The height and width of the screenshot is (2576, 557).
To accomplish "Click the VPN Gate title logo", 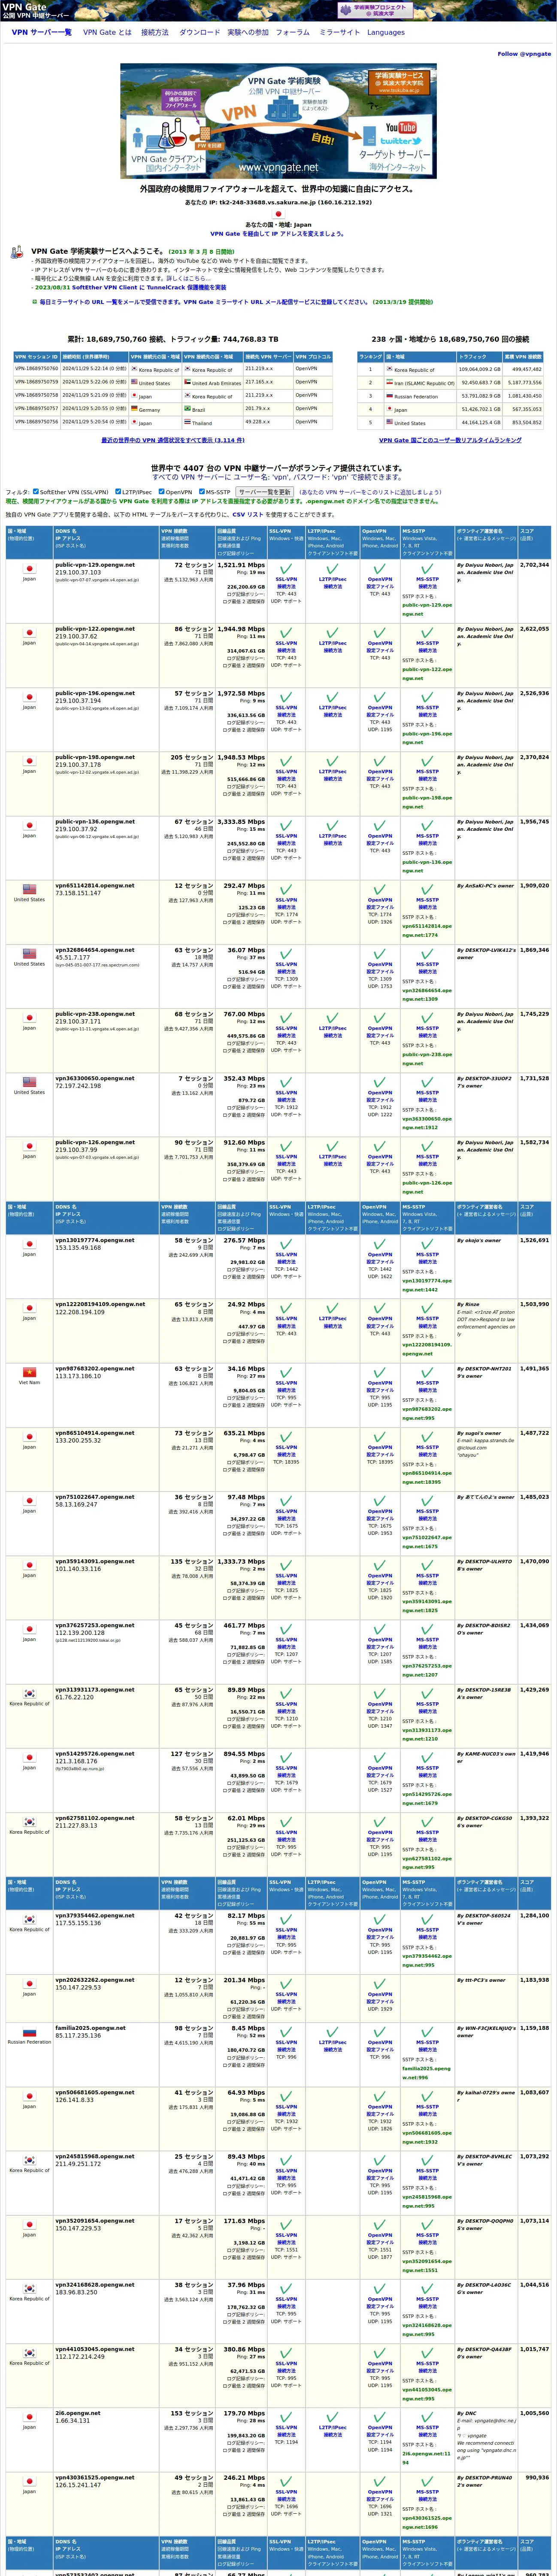I will pyautogui.click(x=35, y=11).
